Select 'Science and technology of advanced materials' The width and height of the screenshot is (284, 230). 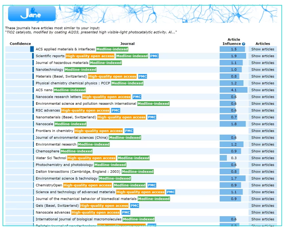pyautogui.click(x=75, y=192)
